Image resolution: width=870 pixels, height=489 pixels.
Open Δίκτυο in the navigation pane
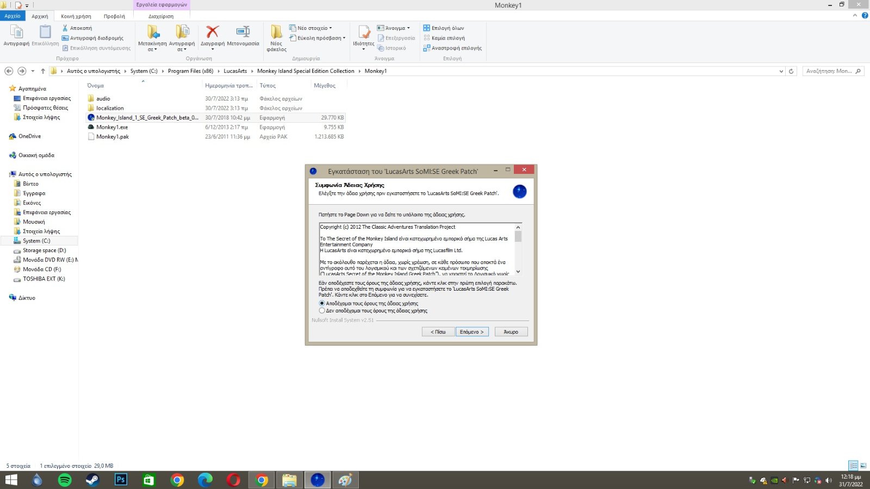click(27, 298)
